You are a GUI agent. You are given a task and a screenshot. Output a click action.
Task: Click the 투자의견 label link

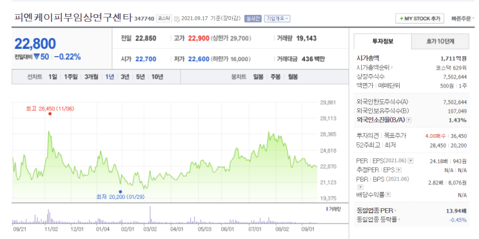click(367, 136)
